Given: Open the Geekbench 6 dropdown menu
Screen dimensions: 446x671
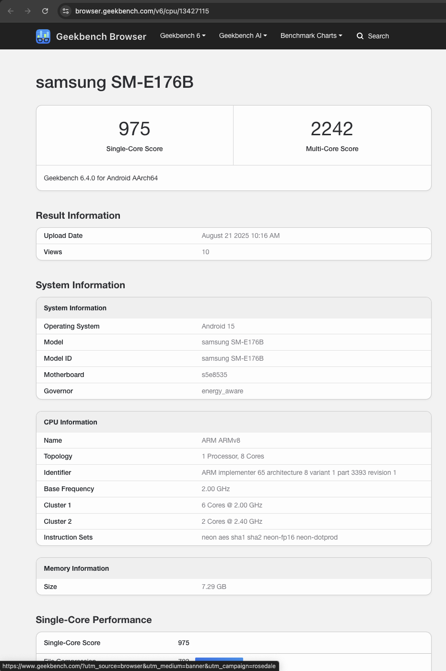Looking at the screenshot, I should click(182, 35).
